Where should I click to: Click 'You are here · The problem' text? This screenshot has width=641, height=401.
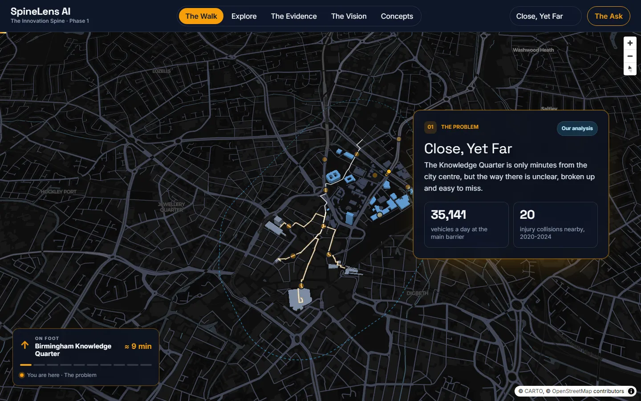coord(62,375)
